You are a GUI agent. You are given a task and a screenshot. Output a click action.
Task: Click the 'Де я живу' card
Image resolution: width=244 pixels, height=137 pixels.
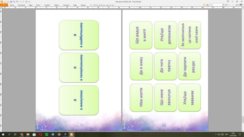pyautogui.click(x=141, y=66)
